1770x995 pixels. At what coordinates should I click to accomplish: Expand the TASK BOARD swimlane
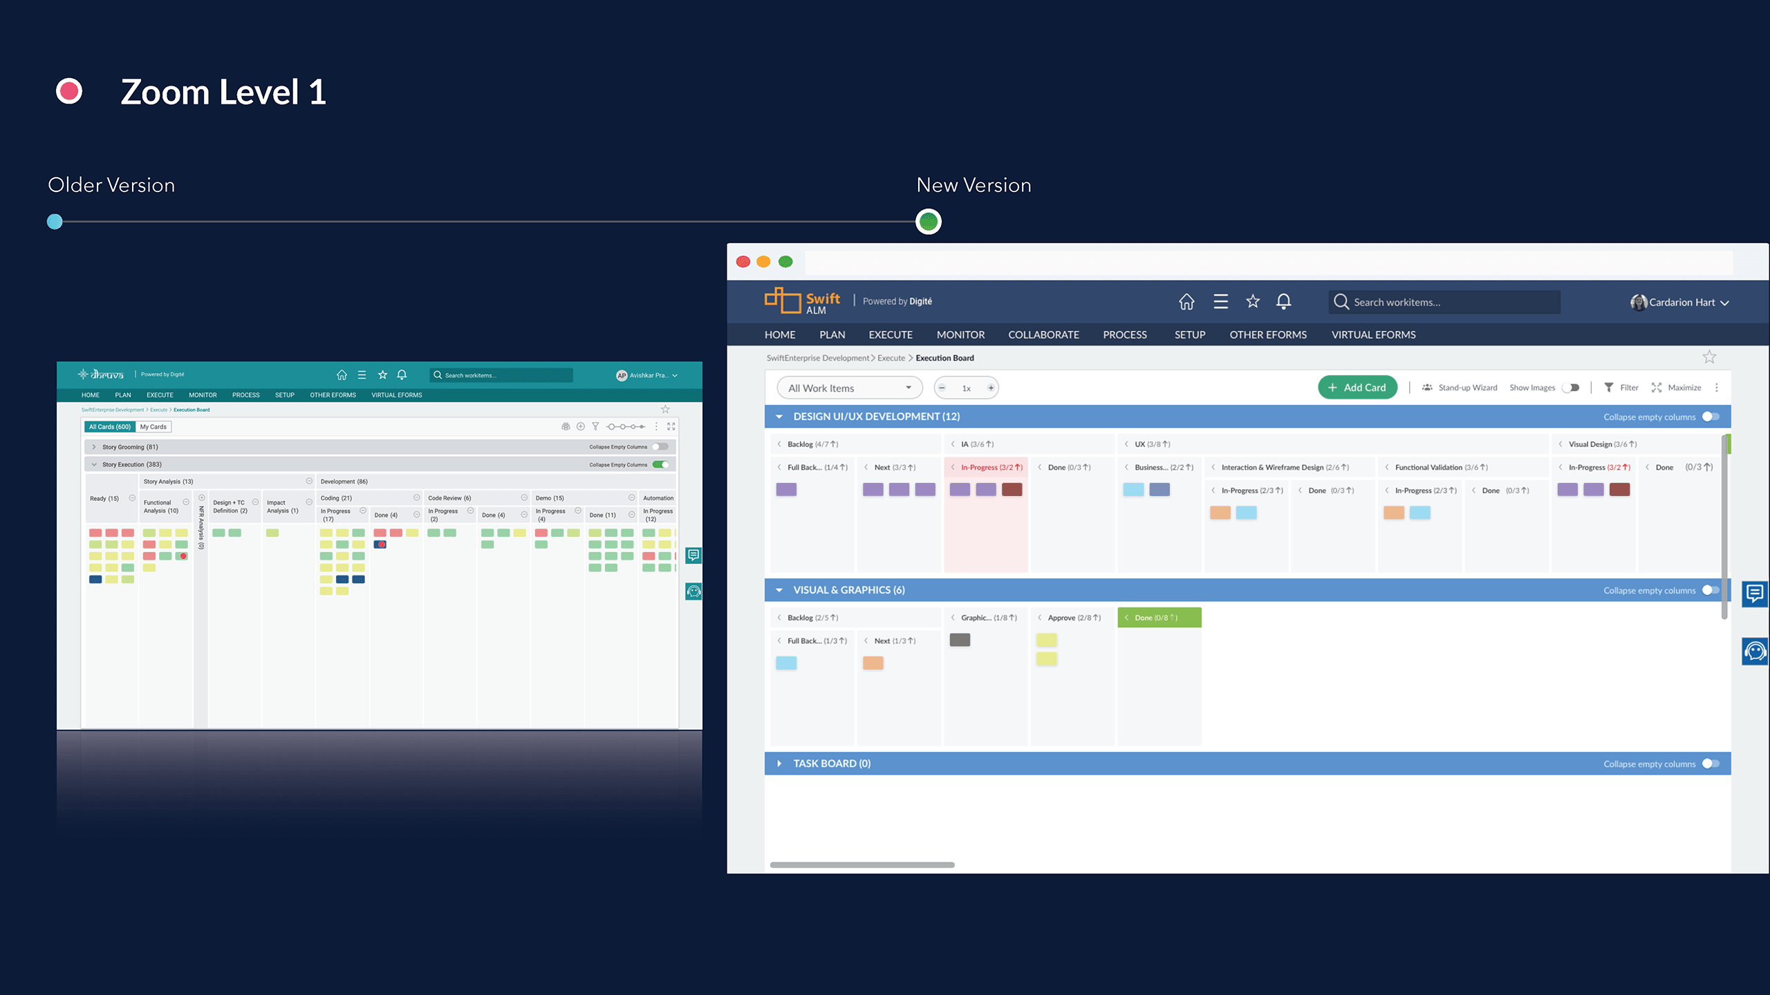point(779,763)
